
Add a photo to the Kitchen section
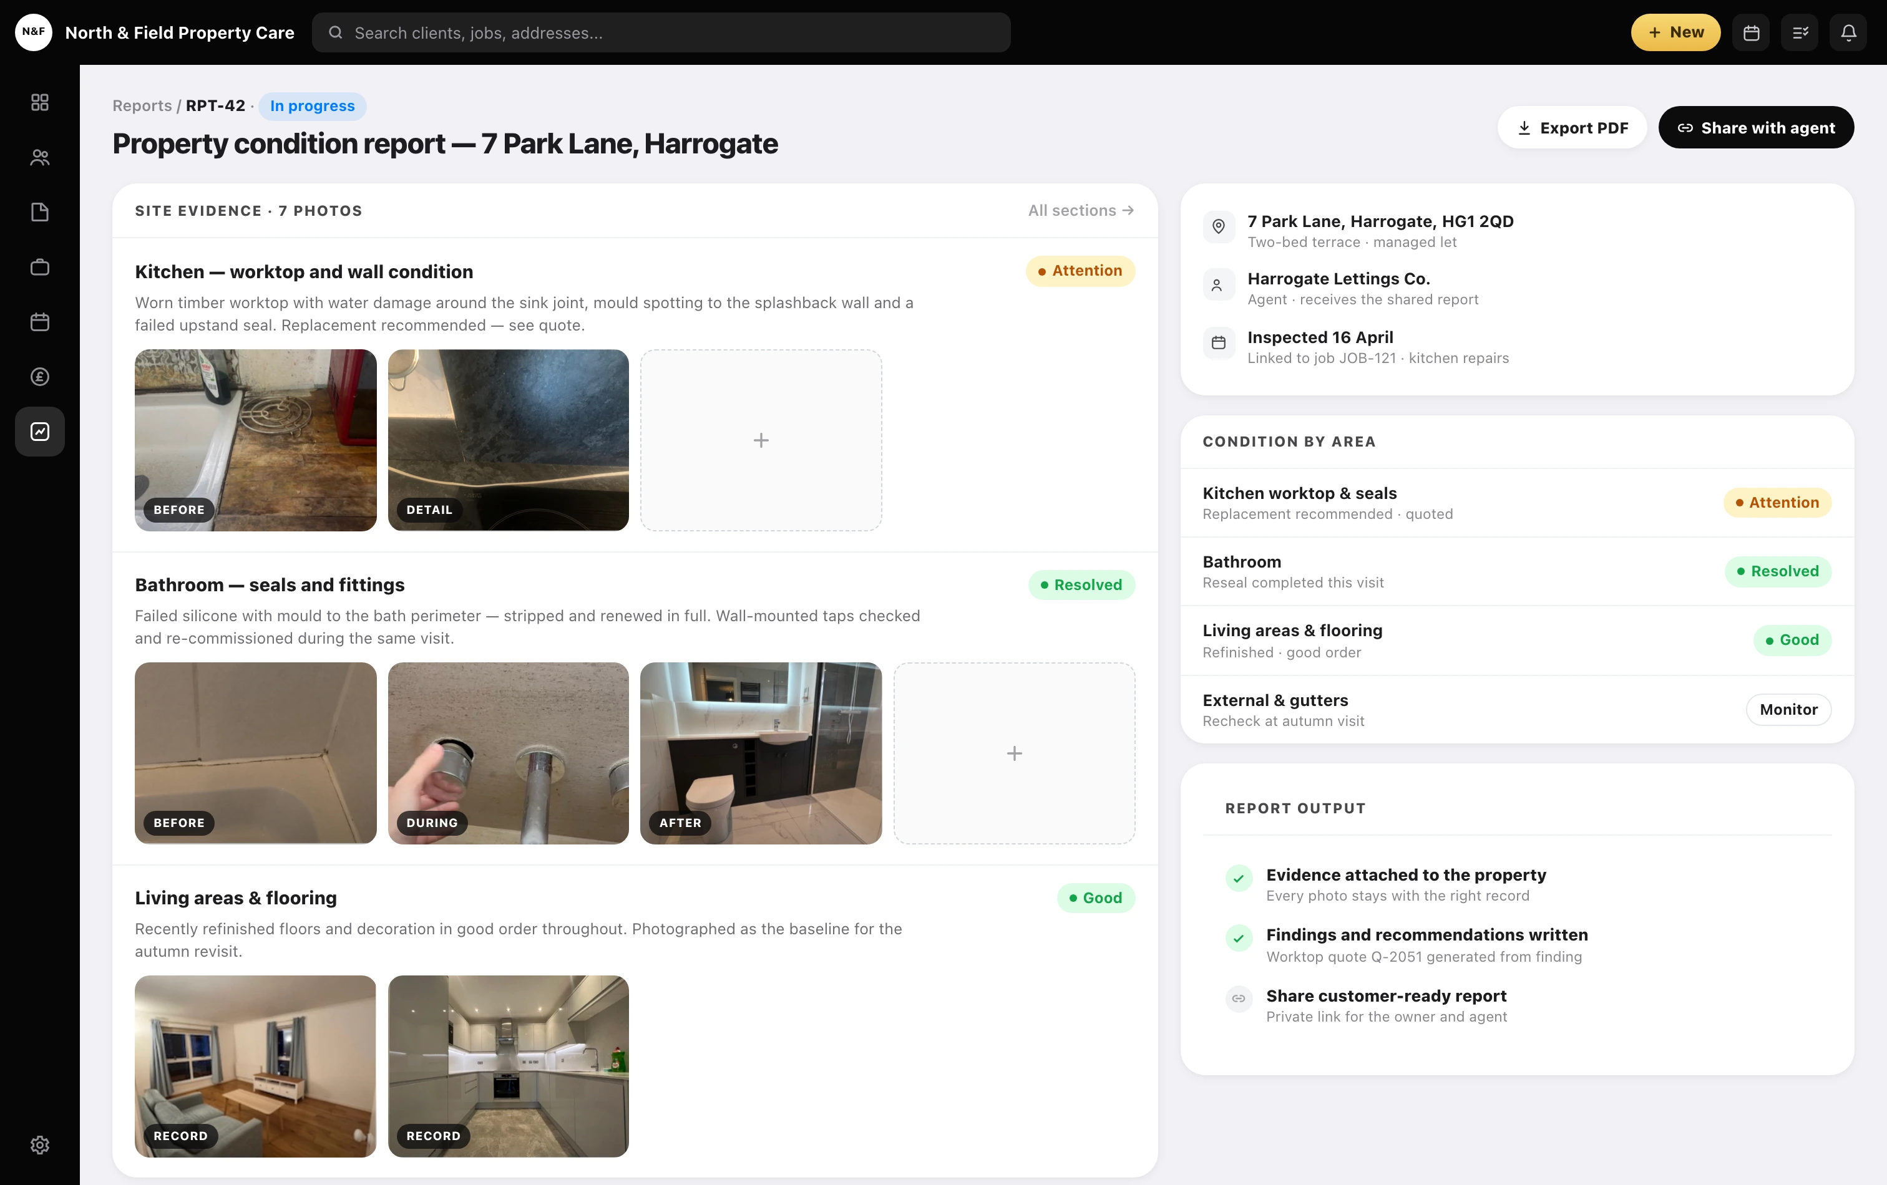[761, 440]
